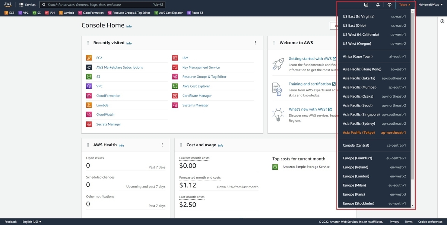
Task: Expand the Services menu
Action: coord(28,5)
